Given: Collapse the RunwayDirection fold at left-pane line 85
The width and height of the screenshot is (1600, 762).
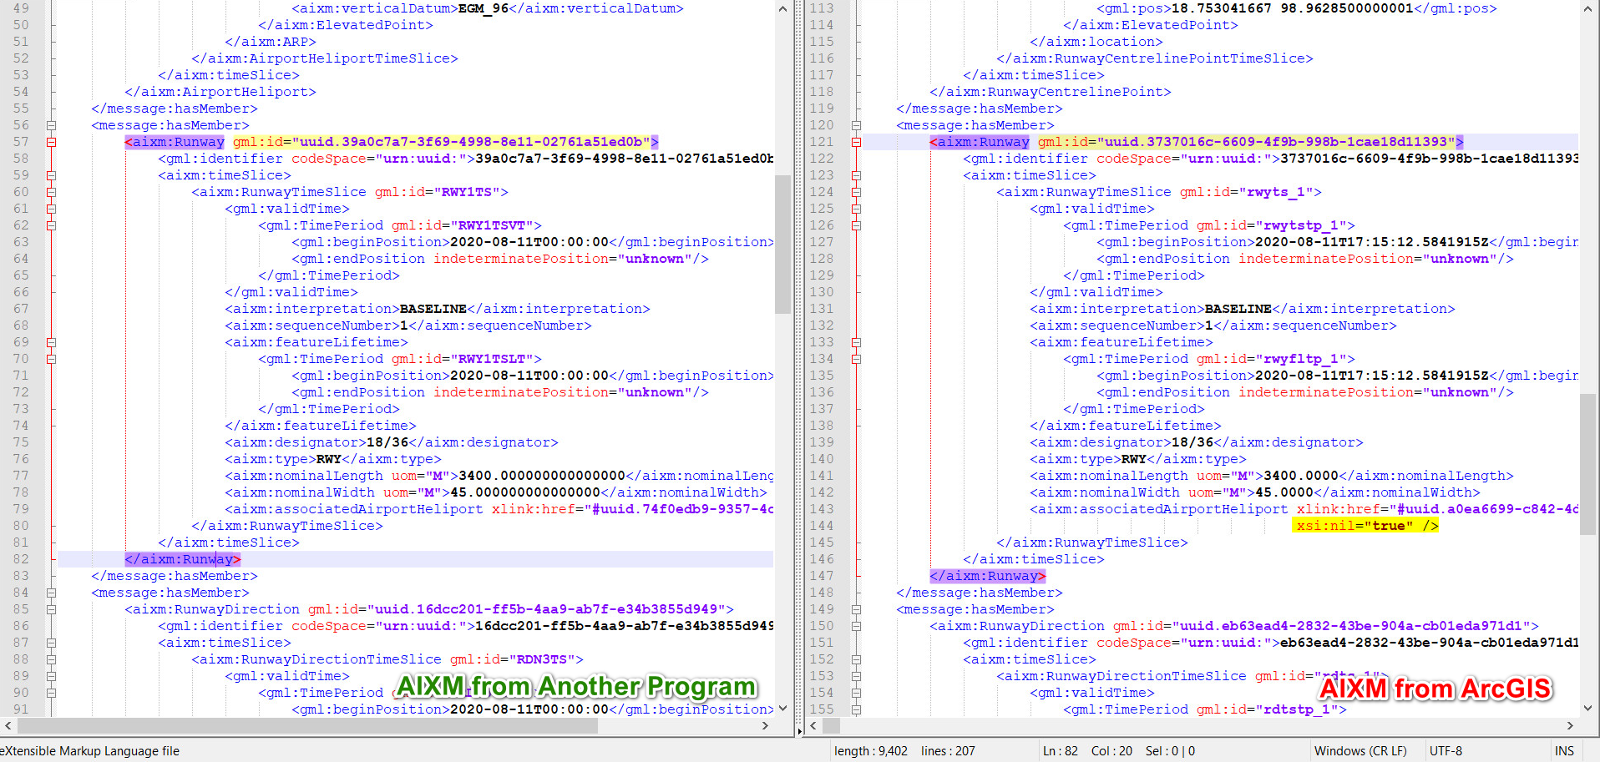Looking at the screenshot, I should 51,609.
